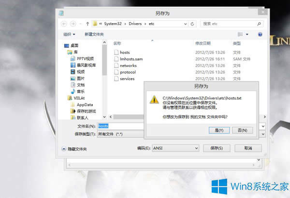Click the 文件名 input field

[x=120, y=126]
